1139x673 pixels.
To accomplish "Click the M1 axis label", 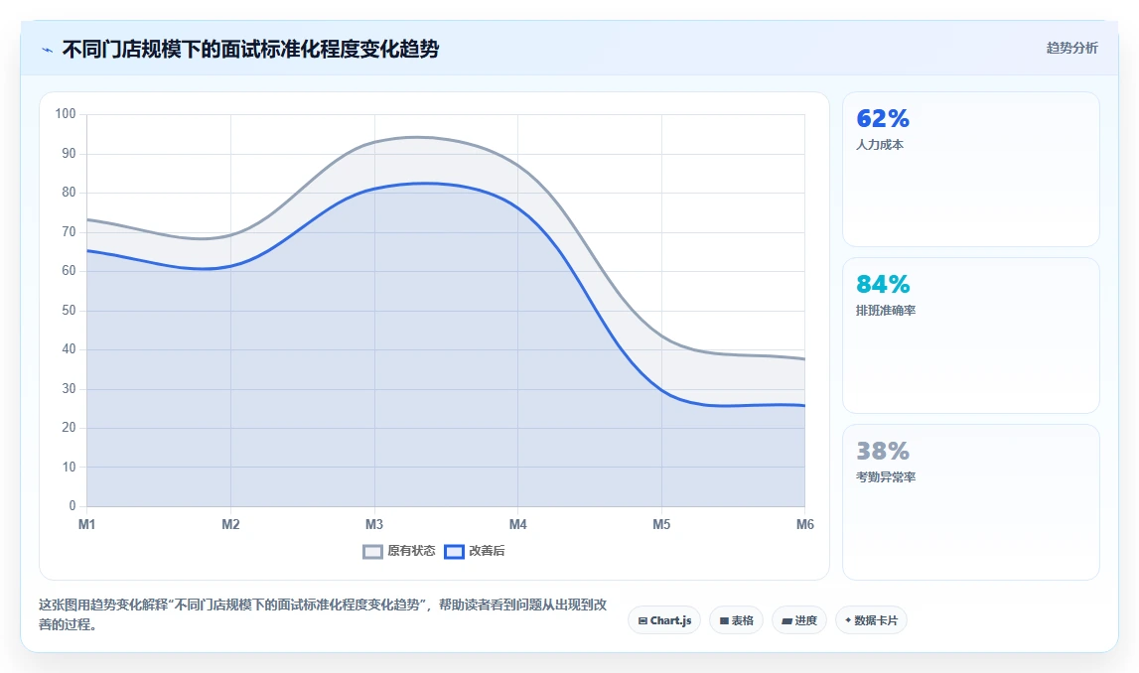I will tap(86, 524).
